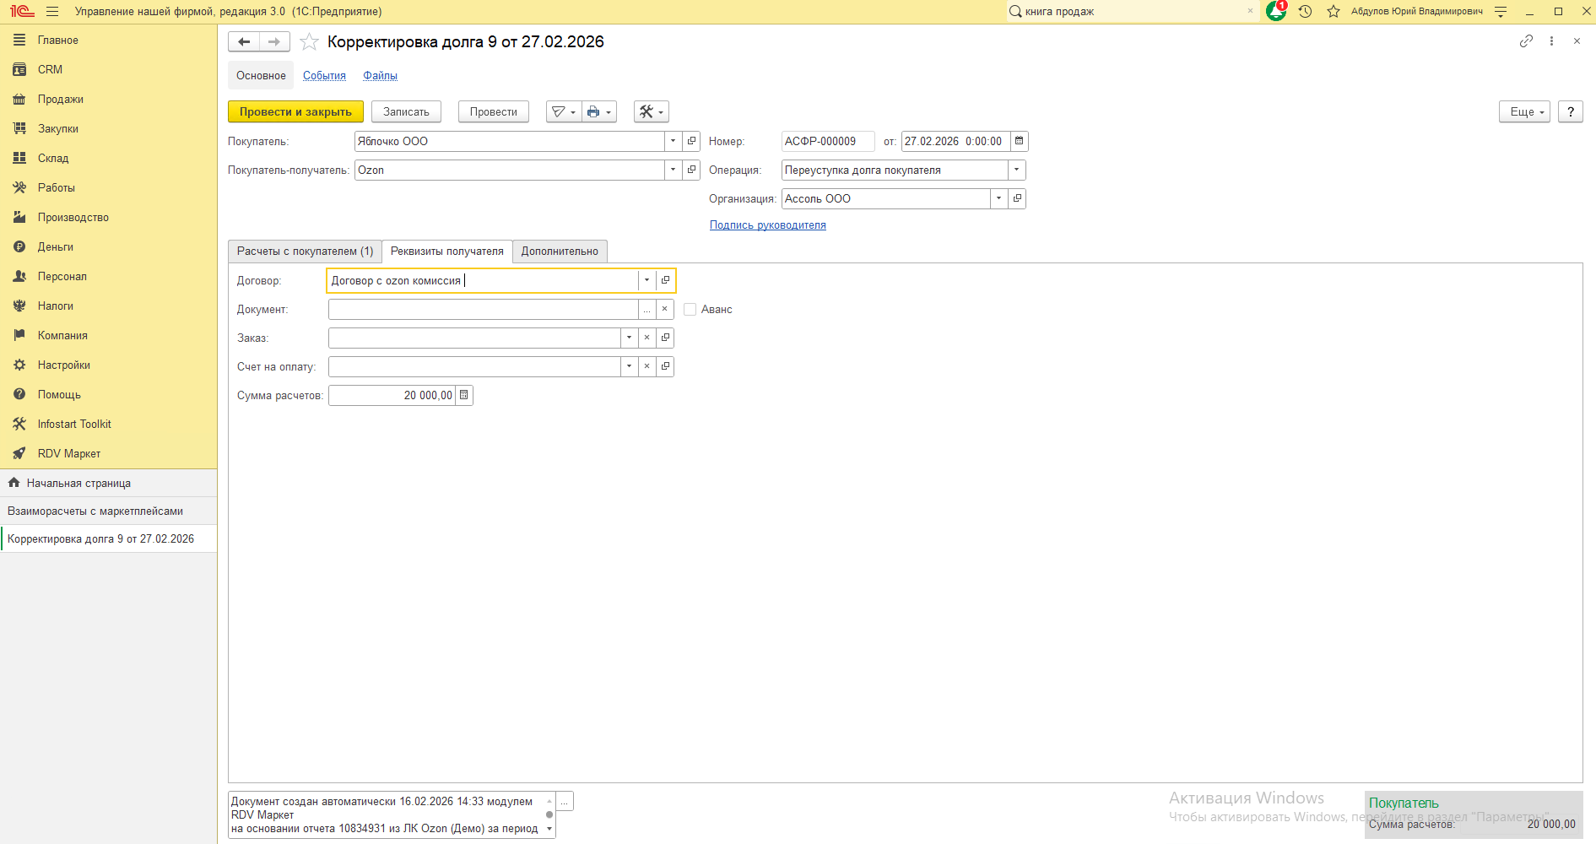Add document to favorites with star icon
1596x844 pixels.
[309, 42]
